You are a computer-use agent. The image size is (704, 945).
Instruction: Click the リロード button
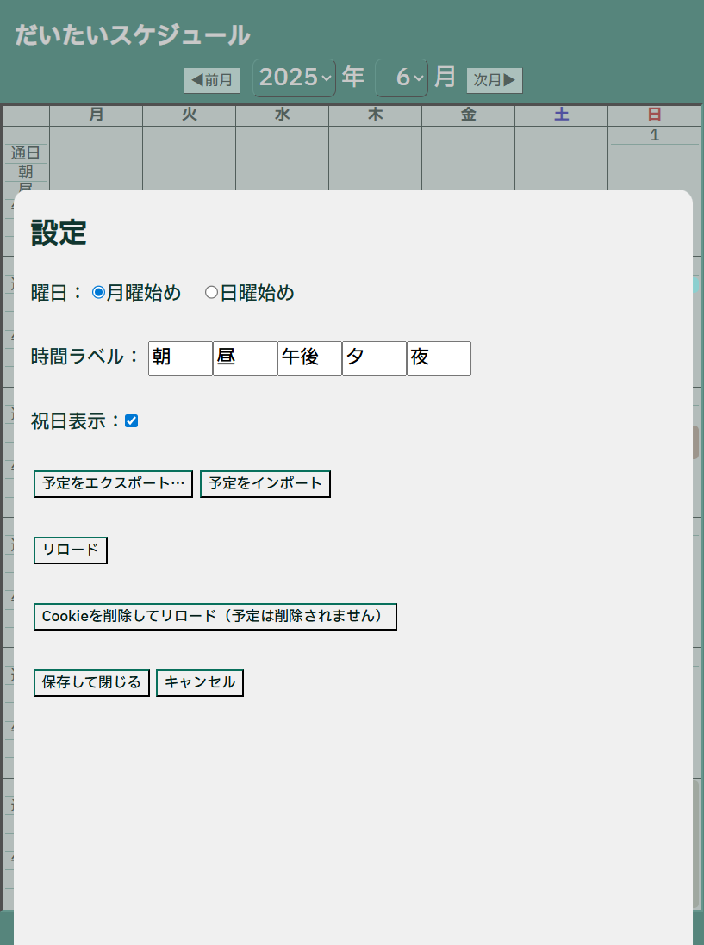[x=71, y=550]
